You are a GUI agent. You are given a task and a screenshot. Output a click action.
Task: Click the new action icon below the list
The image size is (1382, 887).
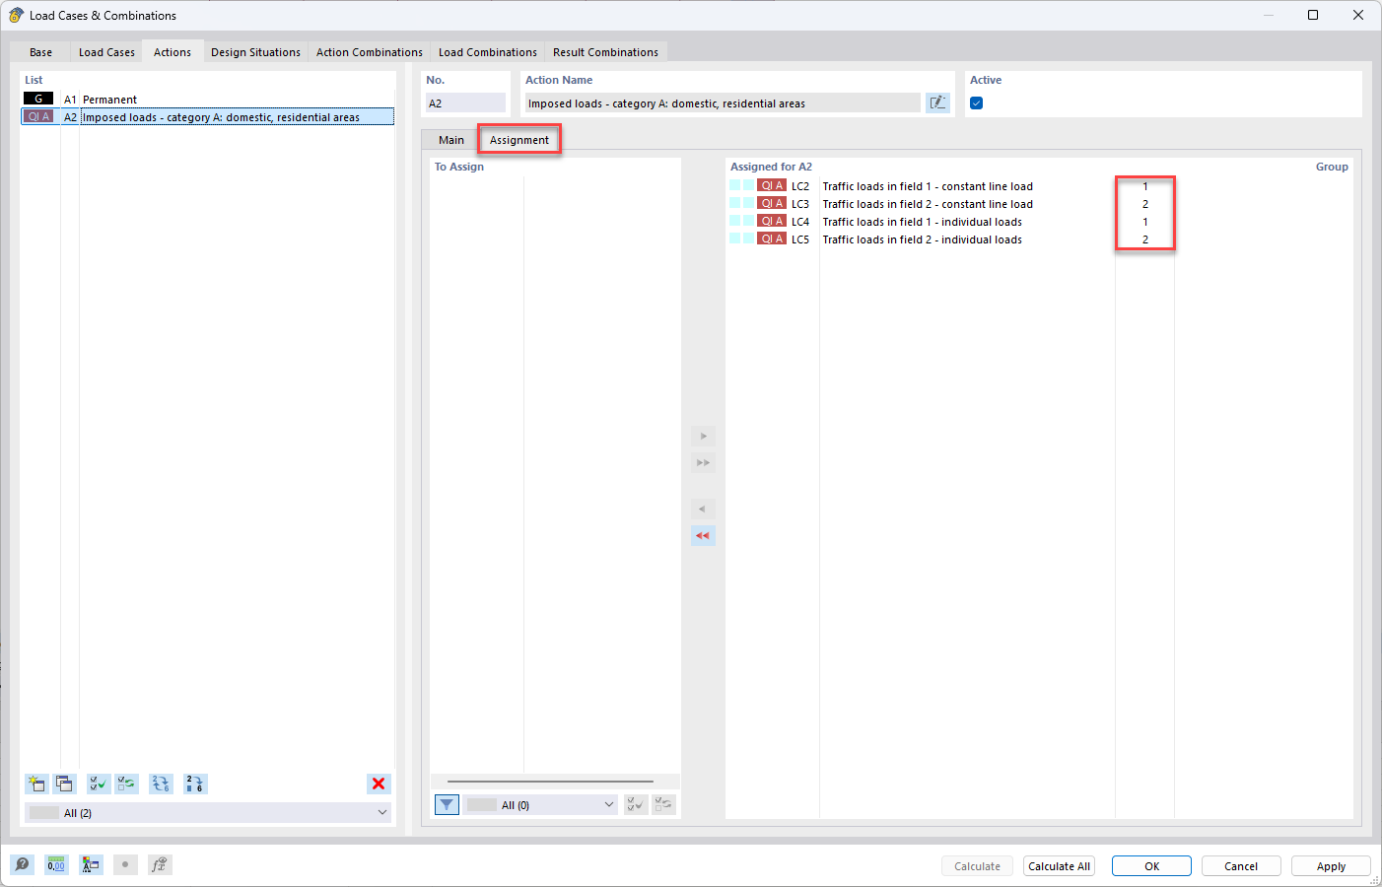tap(36, 785)
